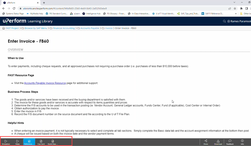Leave feedback using the Feedback icon

(x=230, y=142)
